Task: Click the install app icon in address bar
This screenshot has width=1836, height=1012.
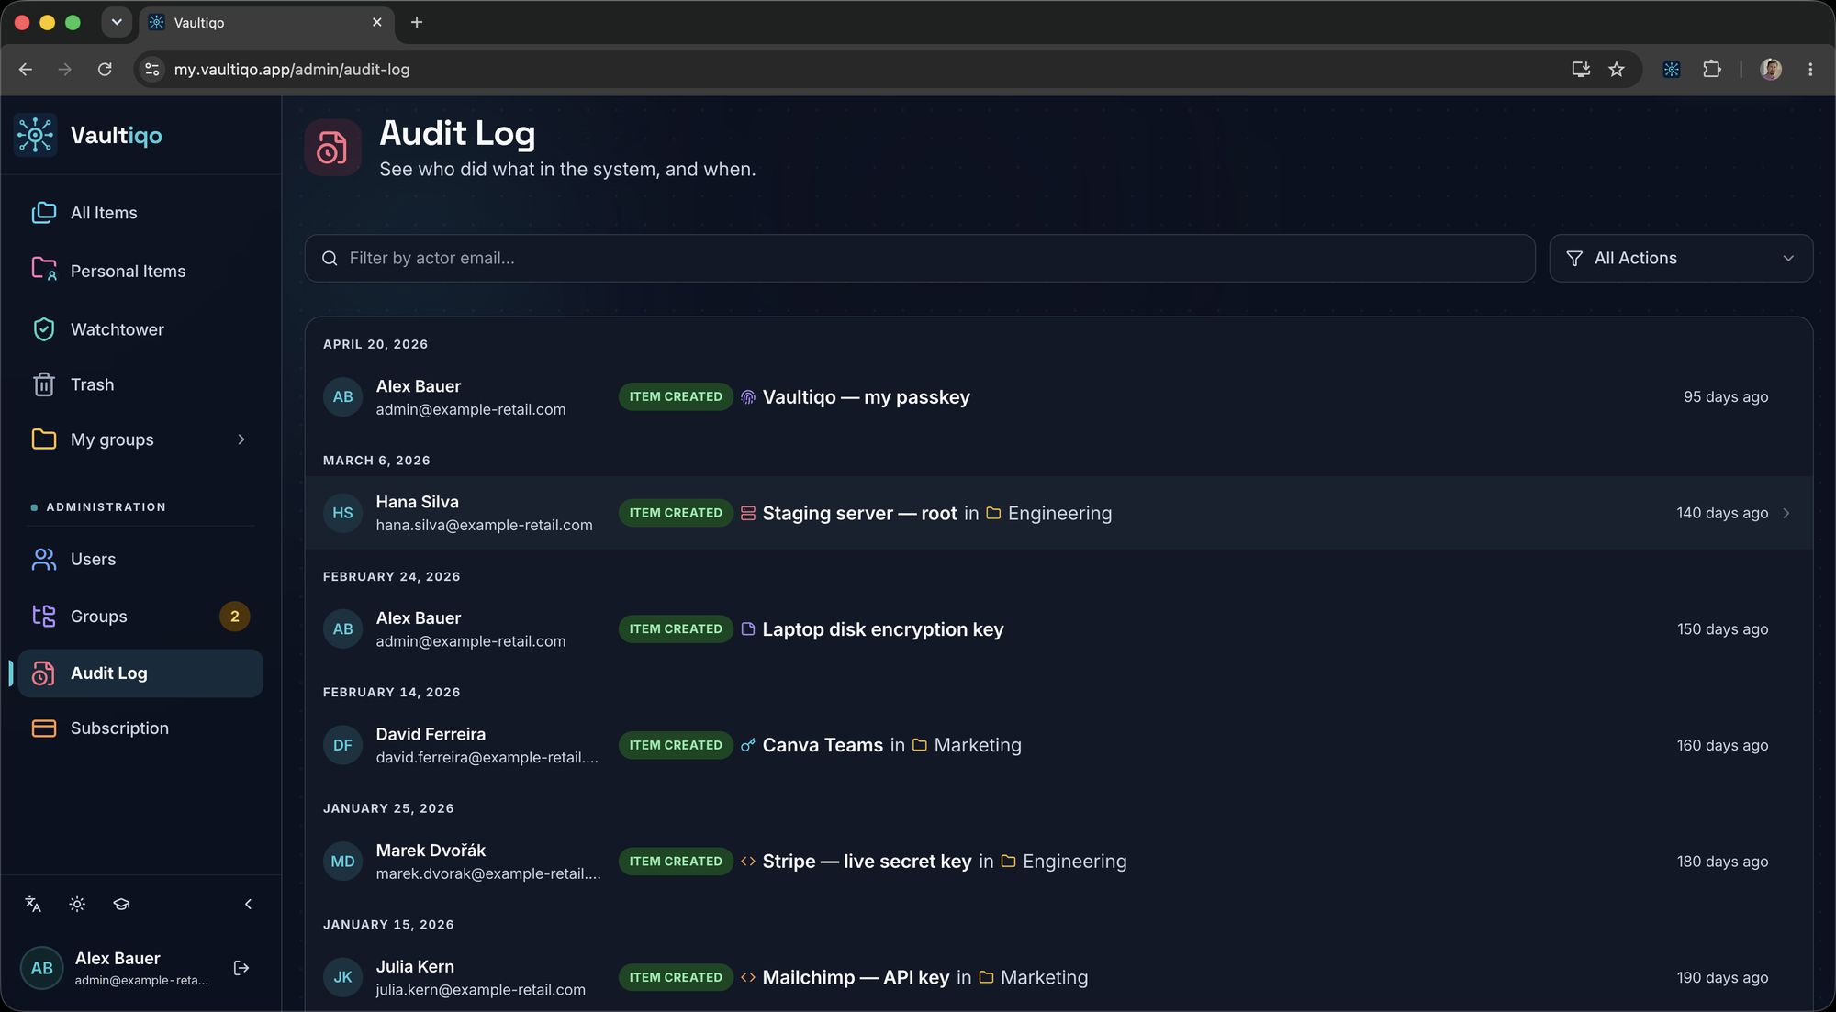Action: pyautogui.click(x=1581, y=70)
